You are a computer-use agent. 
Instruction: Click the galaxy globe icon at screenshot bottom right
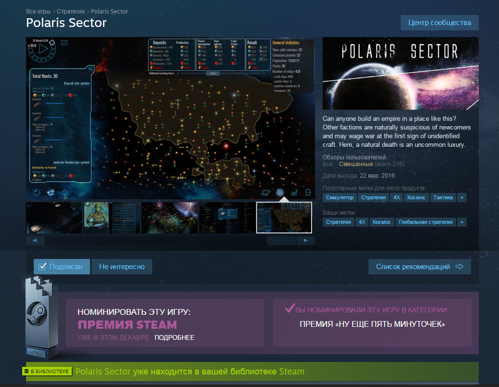(x=280, y=192)
